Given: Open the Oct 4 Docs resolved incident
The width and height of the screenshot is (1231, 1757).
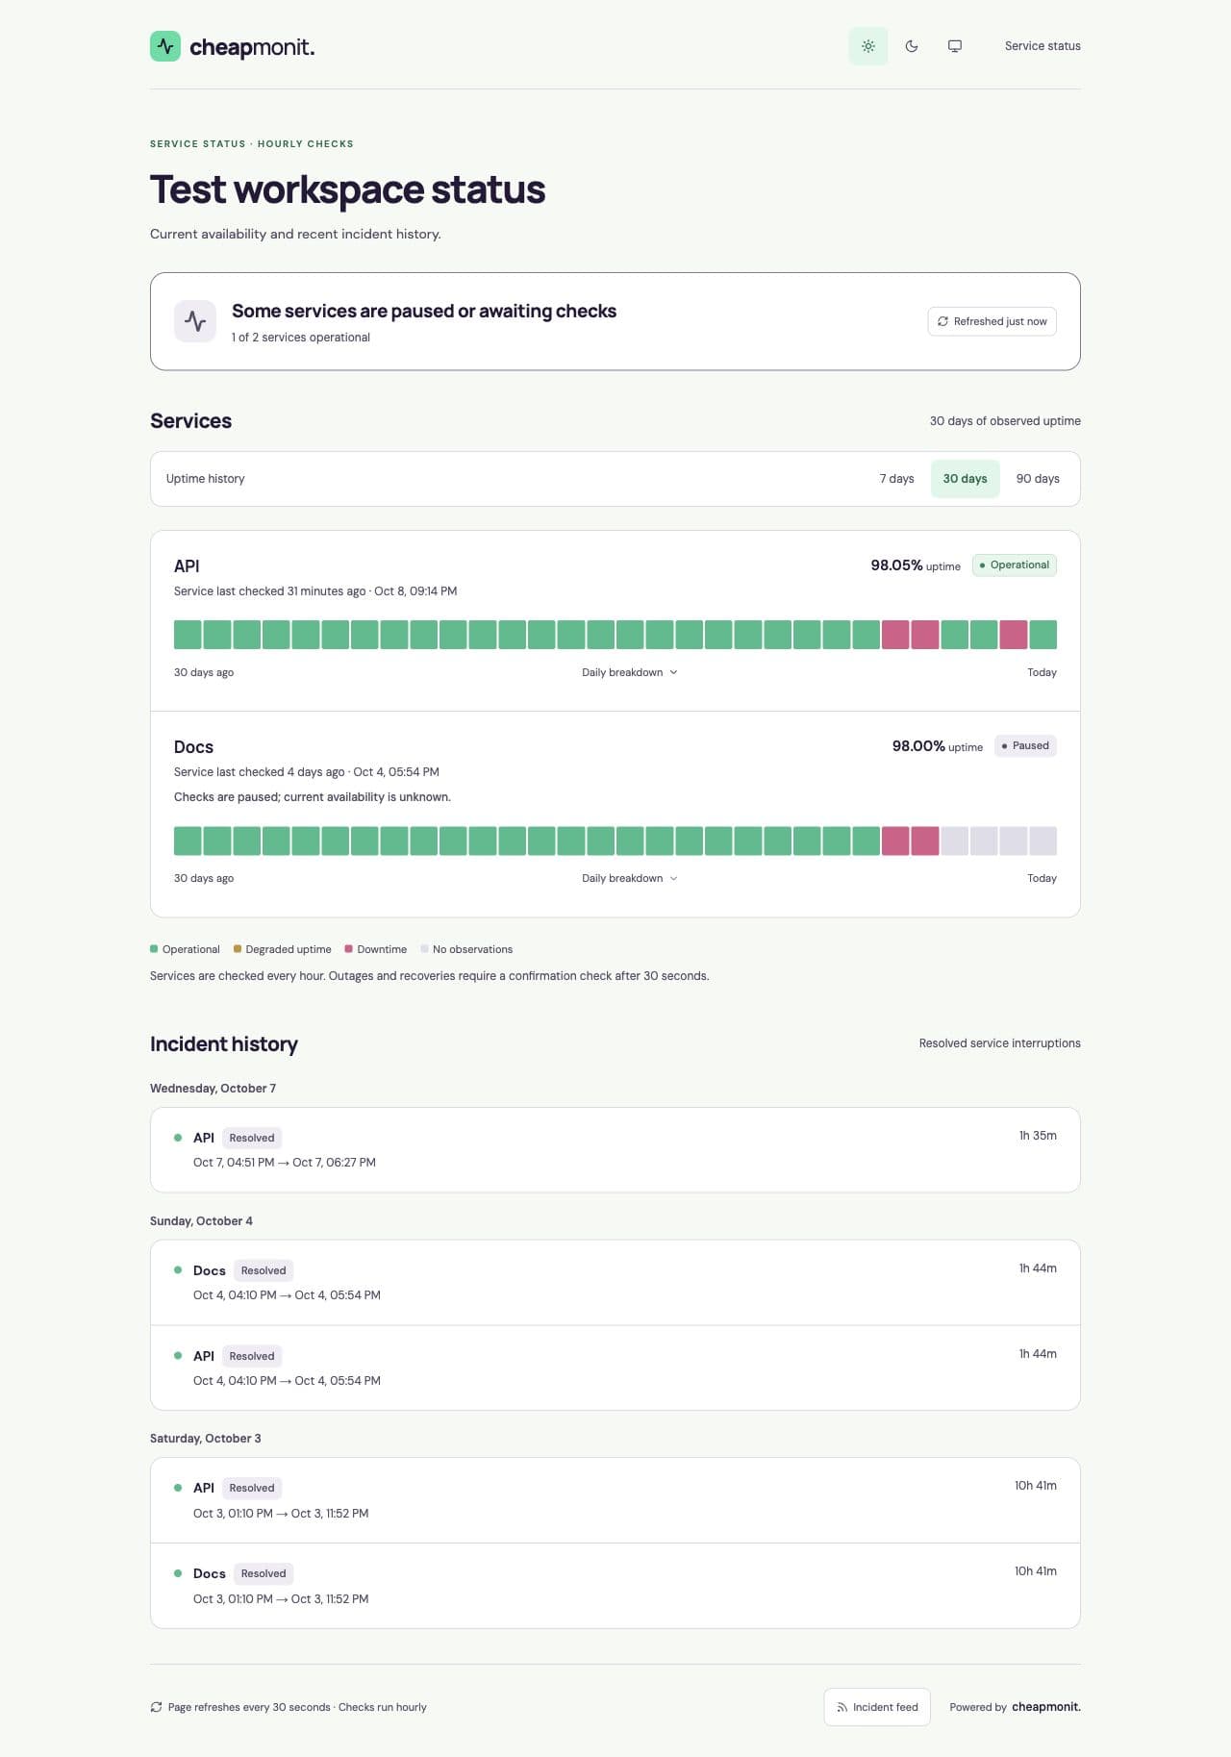Looking at the screenshot, I should (615, 1283).
